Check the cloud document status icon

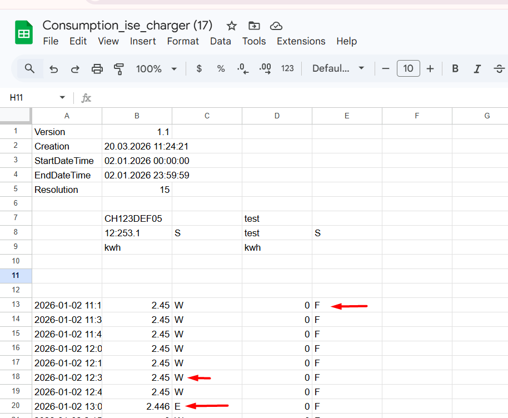pyautogui.click(x=276, y=26)
